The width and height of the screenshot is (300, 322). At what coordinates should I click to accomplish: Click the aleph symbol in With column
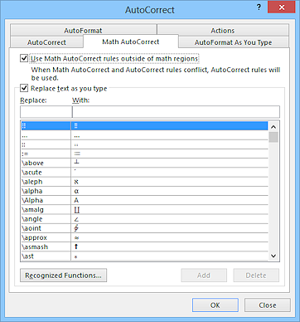click(76, 182)
